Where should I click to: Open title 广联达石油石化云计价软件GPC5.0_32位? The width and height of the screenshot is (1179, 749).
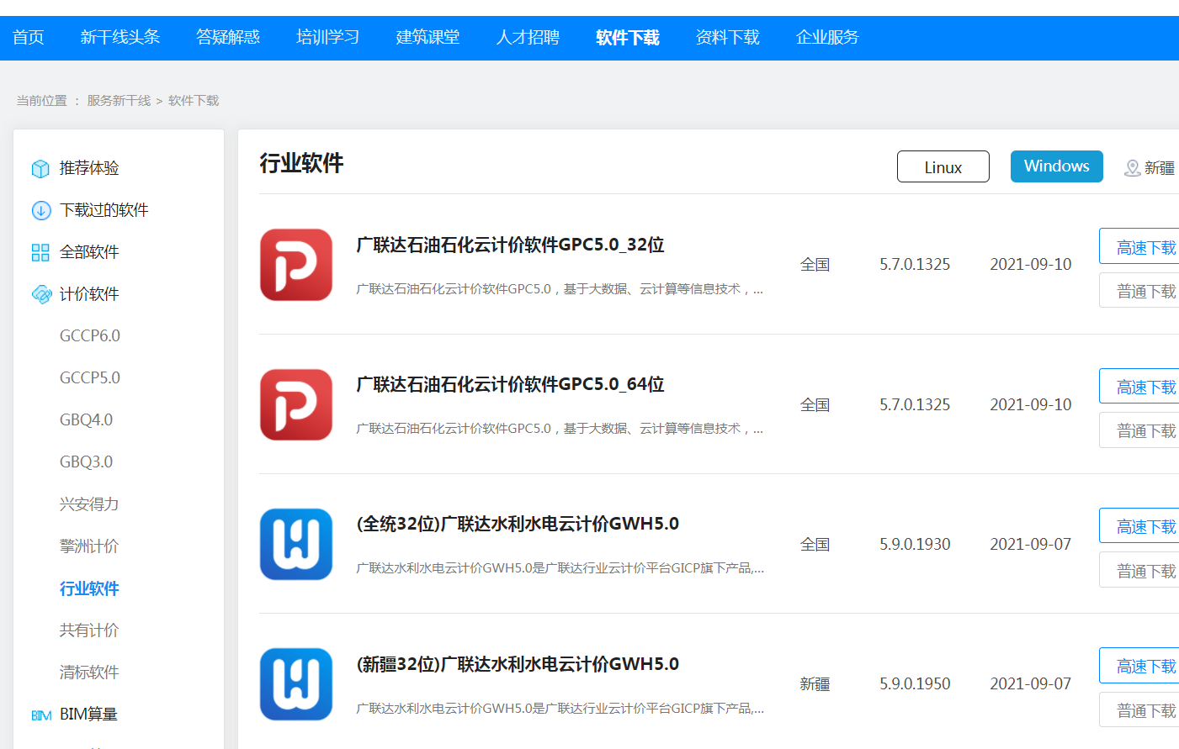510,245
